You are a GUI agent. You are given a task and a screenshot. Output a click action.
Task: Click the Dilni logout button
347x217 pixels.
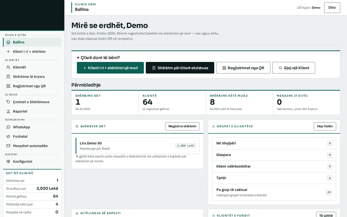click(x=332, y=8)
